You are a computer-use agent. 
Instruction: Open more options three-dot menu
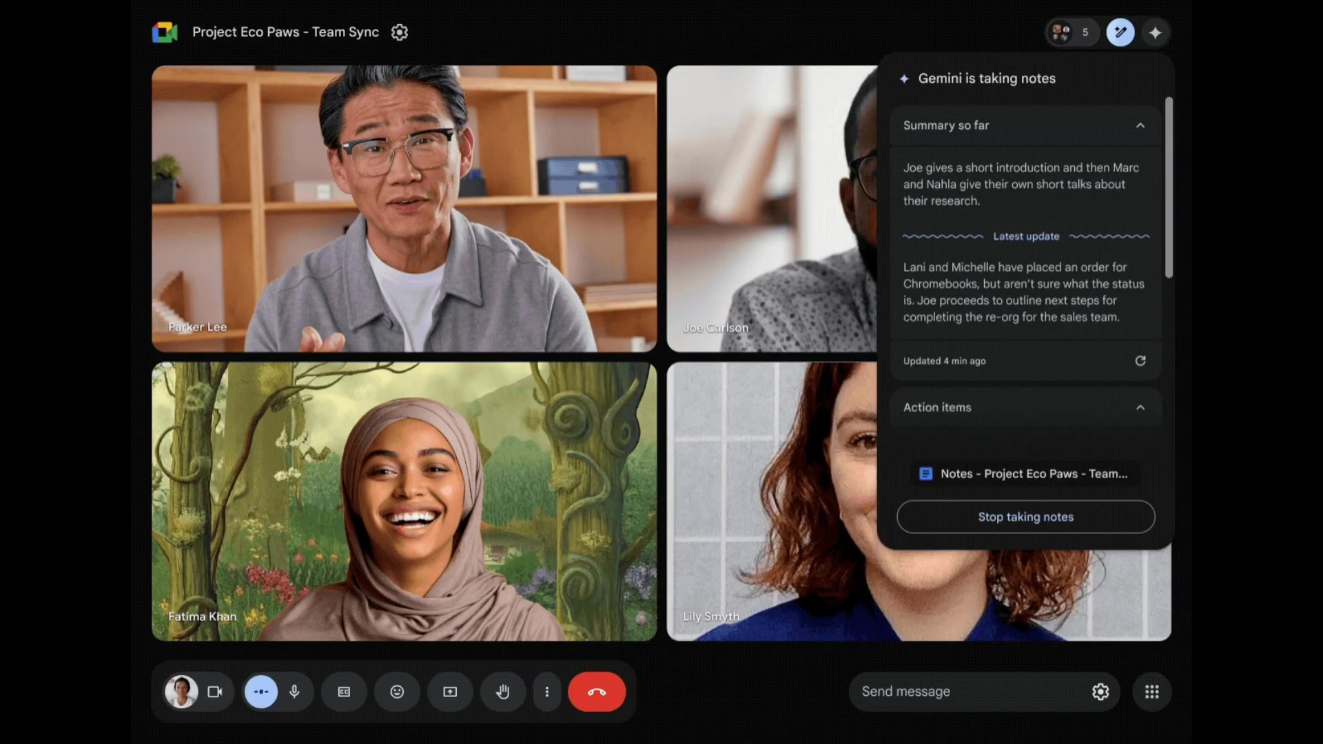(547, 692)
